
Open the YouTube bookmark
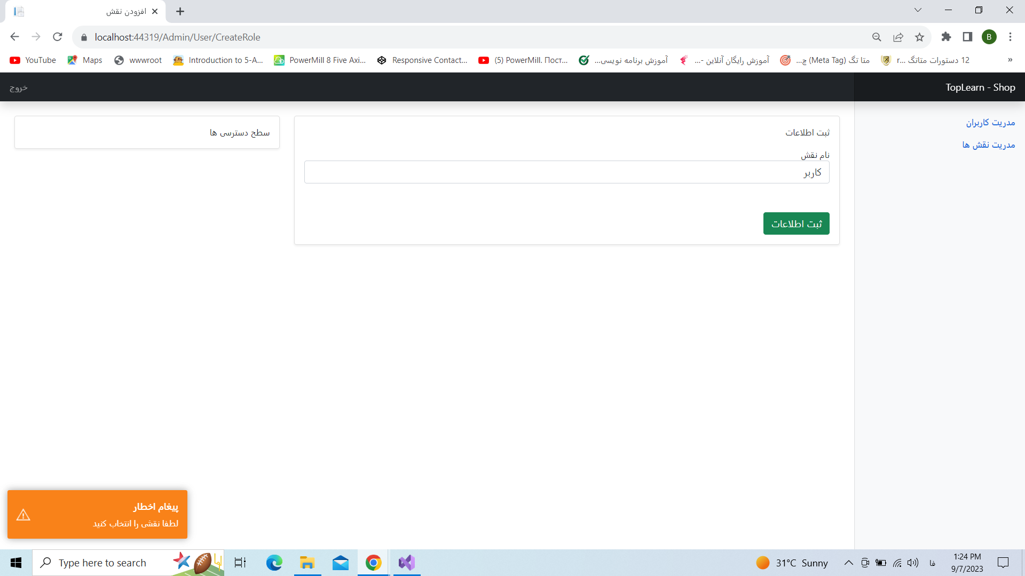[x=33, y=60]
